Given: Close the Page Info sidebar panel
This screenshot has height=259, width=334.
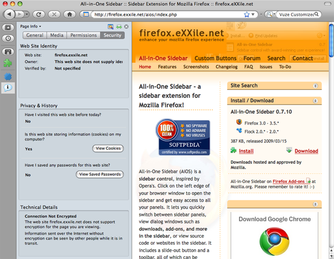Looking at the screenshot, I should click(126, 27).
